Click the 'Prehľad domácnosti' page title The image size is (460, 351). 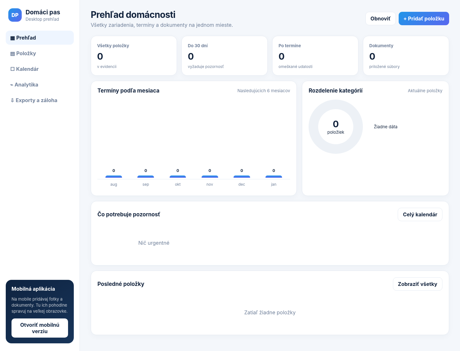(133, 15)
